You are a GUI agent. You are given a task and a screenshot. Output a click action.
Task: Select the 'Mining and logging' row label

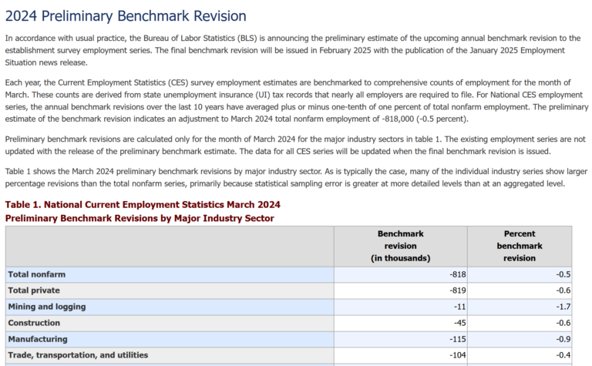pyautogui.click(x=47, y=307)
